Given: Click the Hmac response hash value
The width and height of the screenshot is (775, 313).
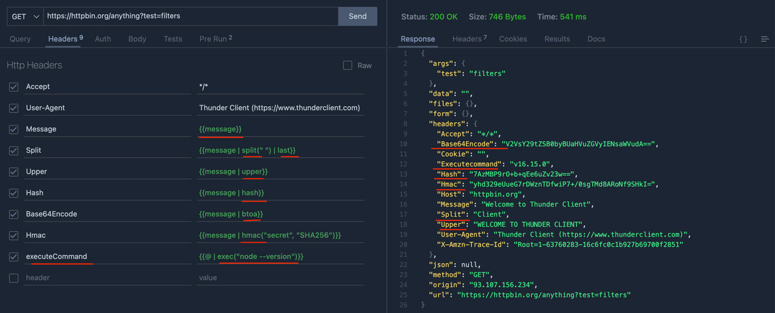Looking at the screenshot, I should coord(563,184).
